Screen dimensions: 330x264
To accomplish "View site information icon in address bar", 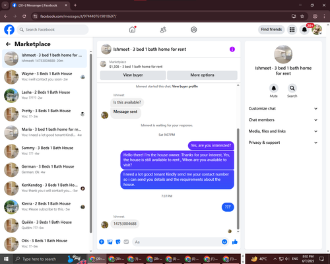I will pos(35,16).
